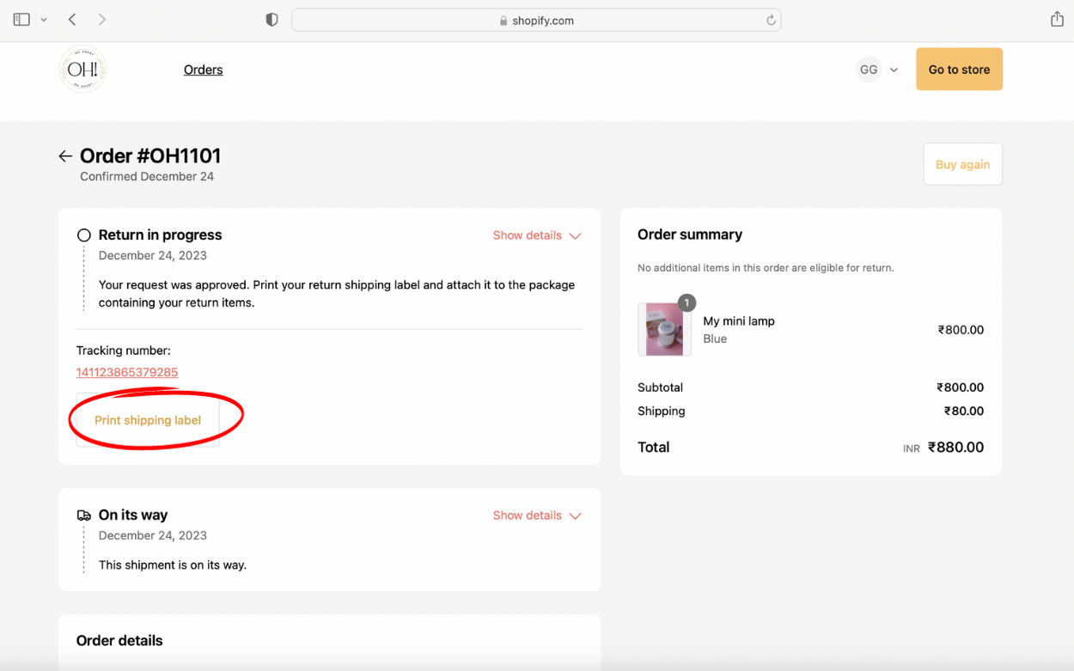Click the My mini lamp product thumbnail
Viewport: 1074px width, 671px height.
tap(664, 329)
